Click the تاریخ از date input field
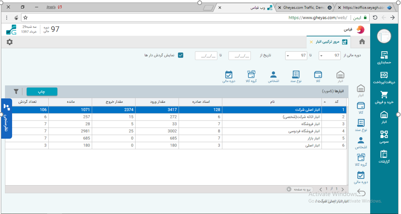 [240, 55]
